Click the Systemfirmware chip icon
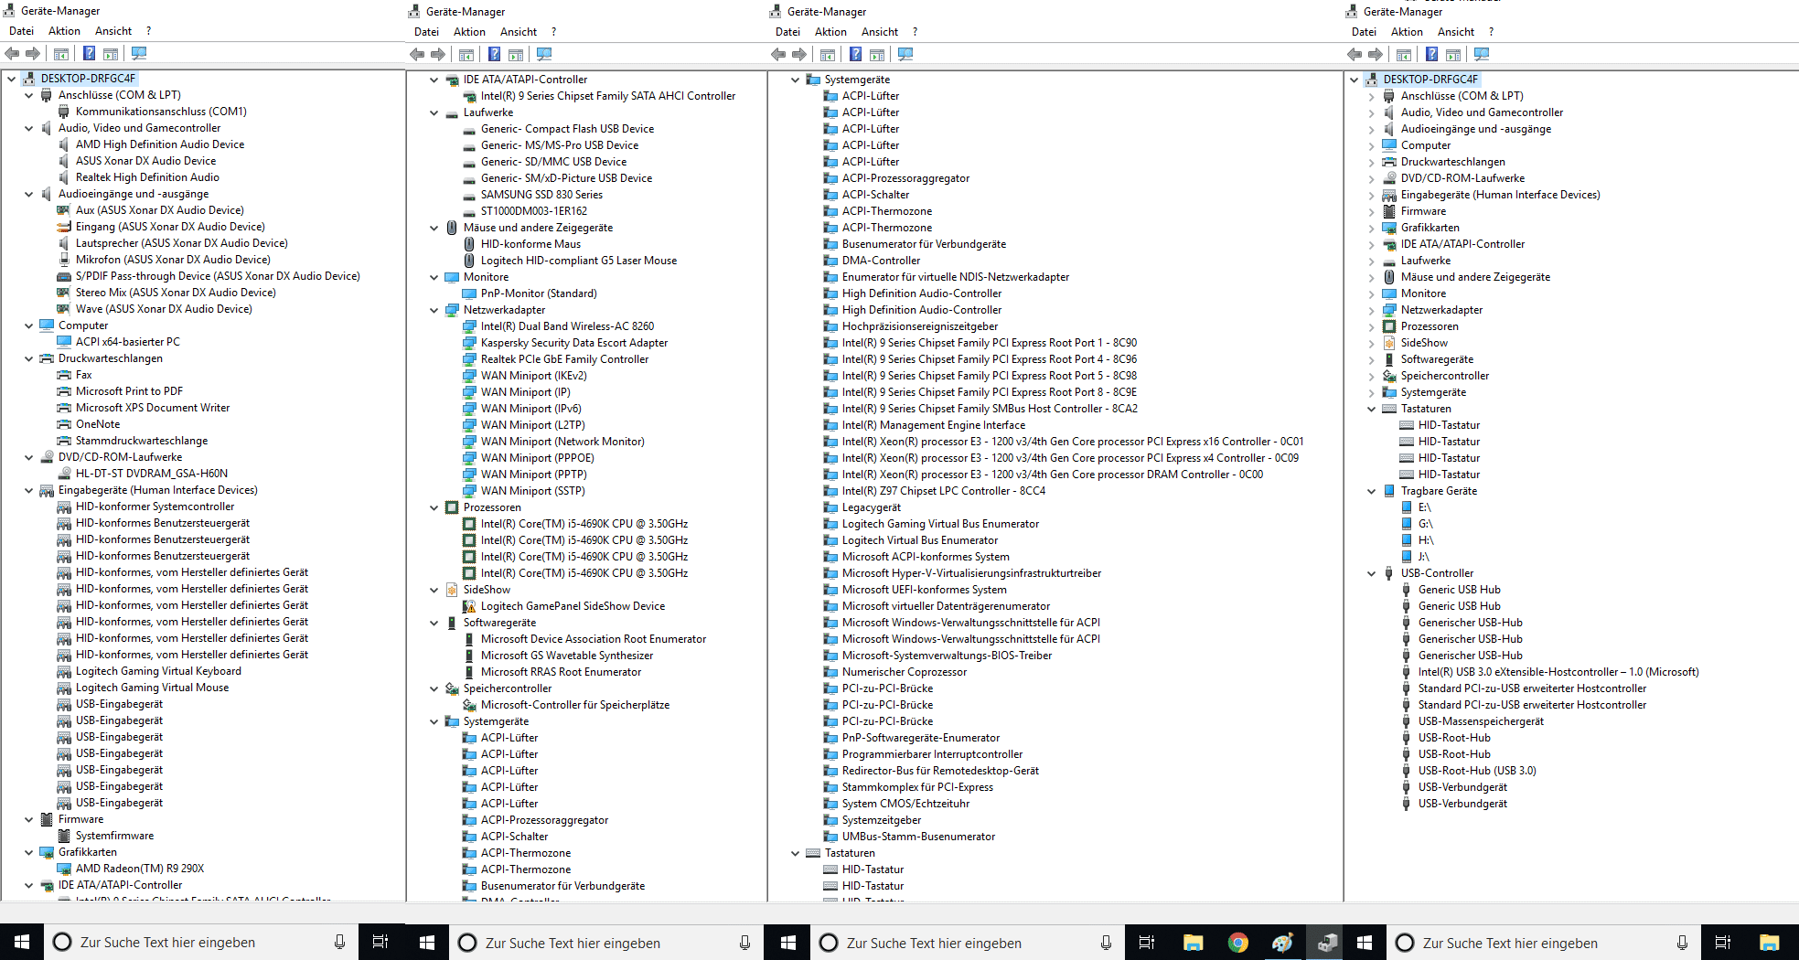The height and width of the screenshot is (960, 1799). coord(64,836)
